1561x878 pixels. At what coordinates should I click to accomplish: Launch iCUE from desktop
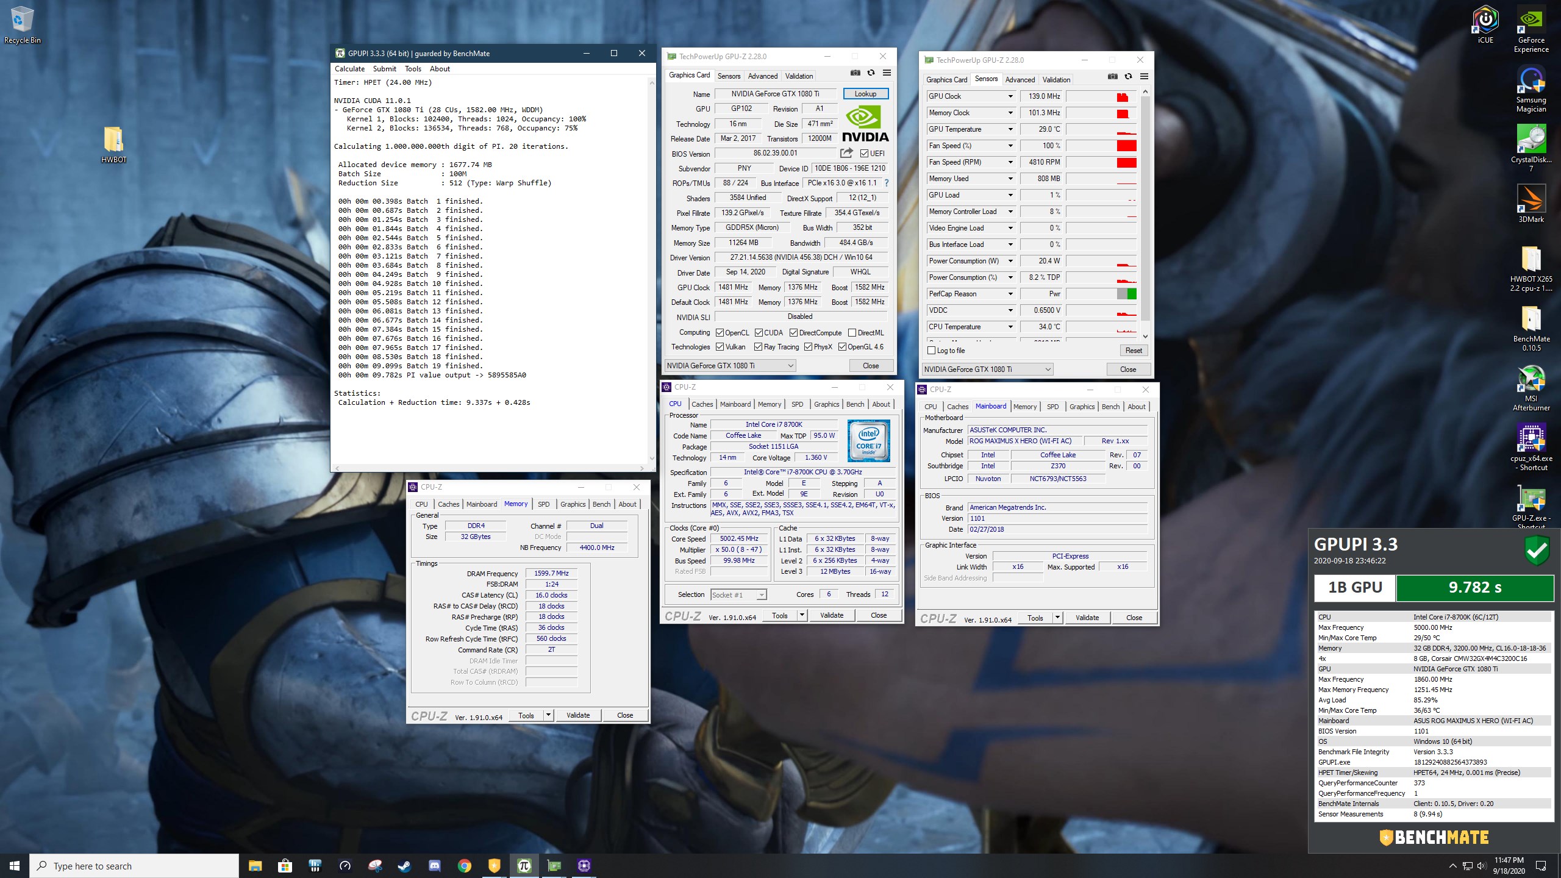[1485, 24]
